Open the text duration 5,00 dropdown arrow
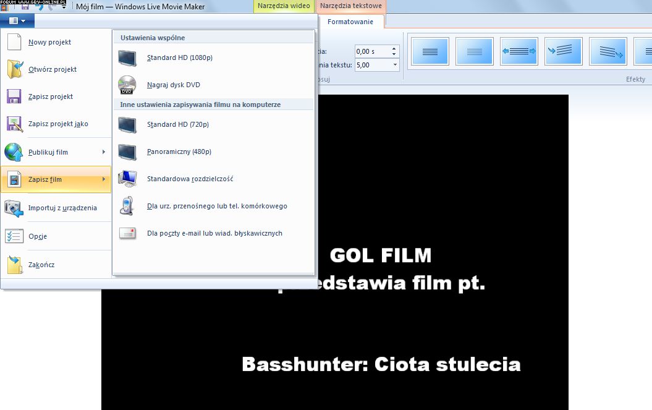652x410 pixels. (395, 65)
